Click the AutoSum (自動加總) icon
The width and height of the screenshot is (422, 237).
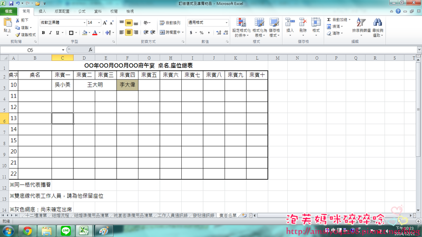(x=328, y=19)
